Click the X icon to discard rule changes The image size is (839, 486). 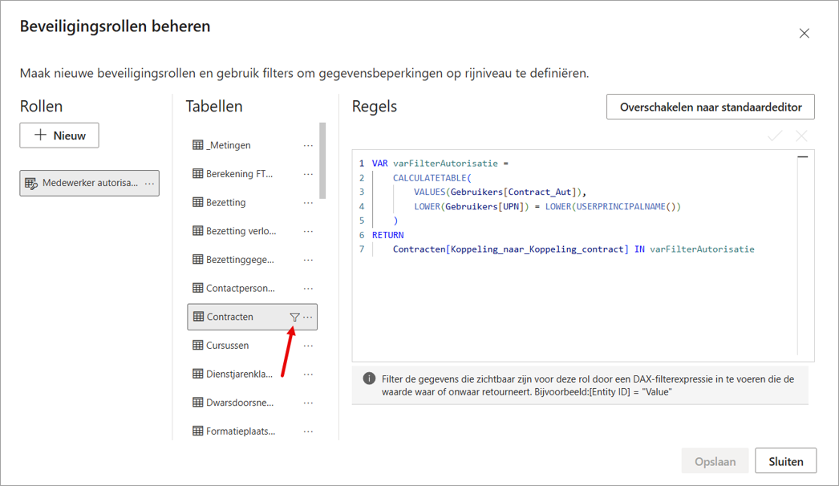801,136
